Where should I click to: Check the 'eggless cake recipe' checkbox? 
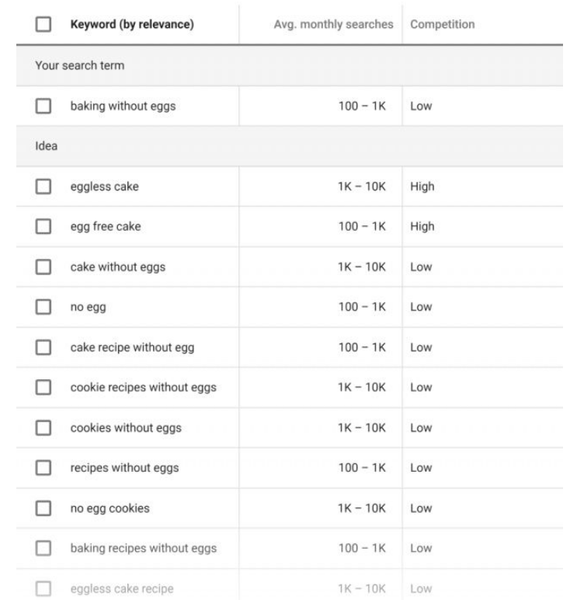[x=43, y=588]
